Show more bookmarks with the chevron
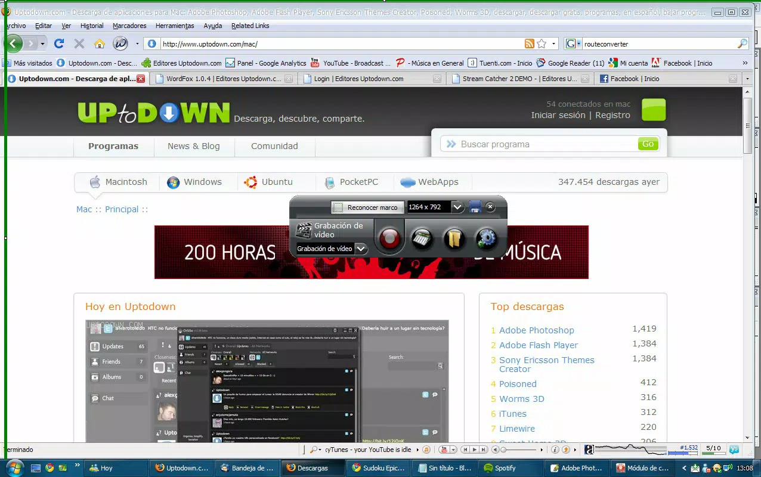The height and width of the screenshot is (477, 761). (x=745, y=63)
